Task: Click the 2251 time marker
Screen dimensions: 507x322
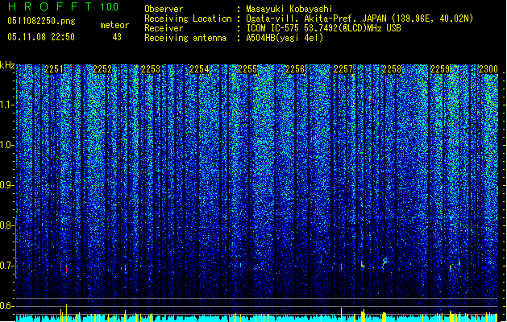Action: coord(54,68)
